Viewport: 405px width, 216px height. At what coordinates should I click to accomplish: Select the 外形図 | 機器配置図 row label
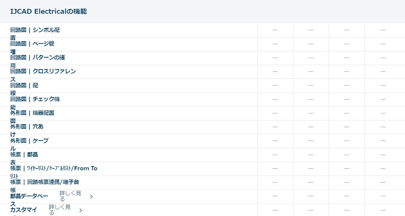(x=32, y=113)
